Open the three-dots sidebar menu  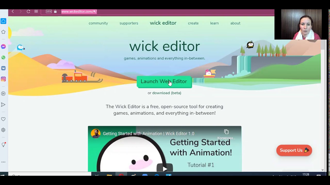coord(3,162)
